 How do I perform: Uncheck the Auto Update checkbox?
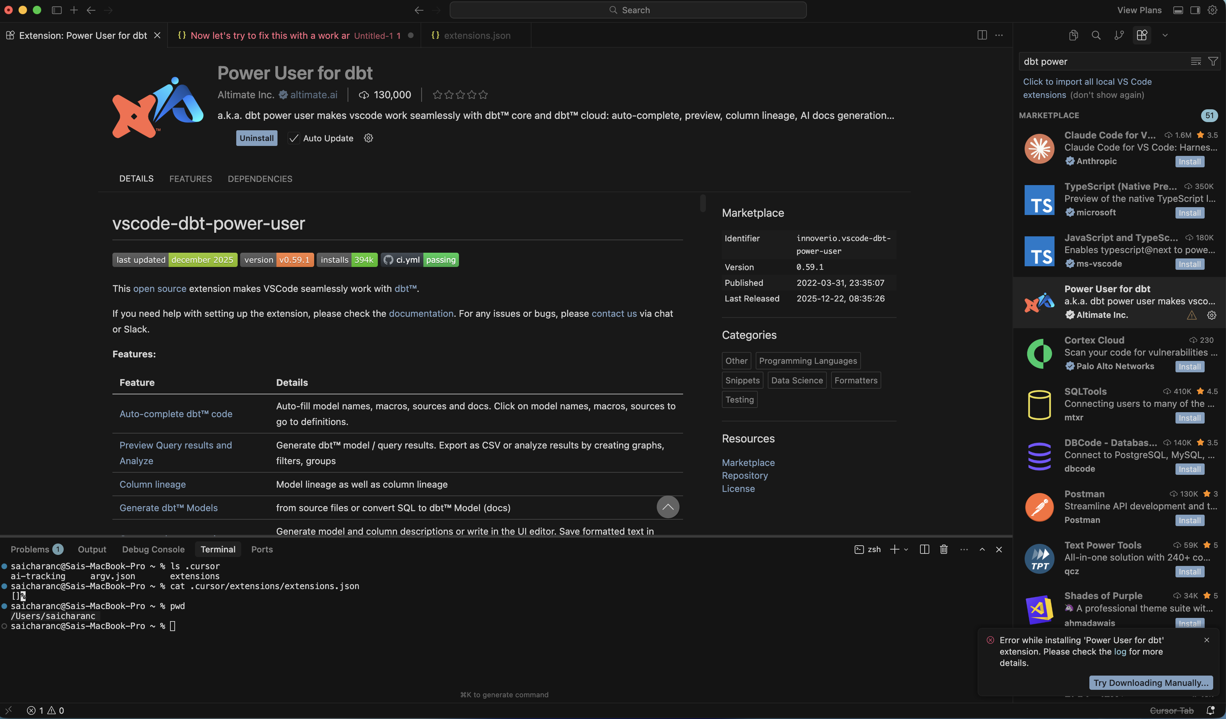294,138
